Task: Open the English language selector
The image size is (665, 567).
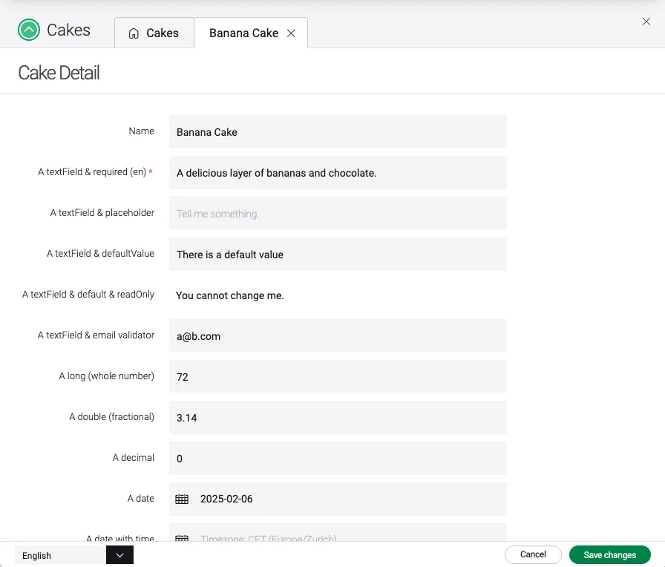Action: tap(61, 555)
